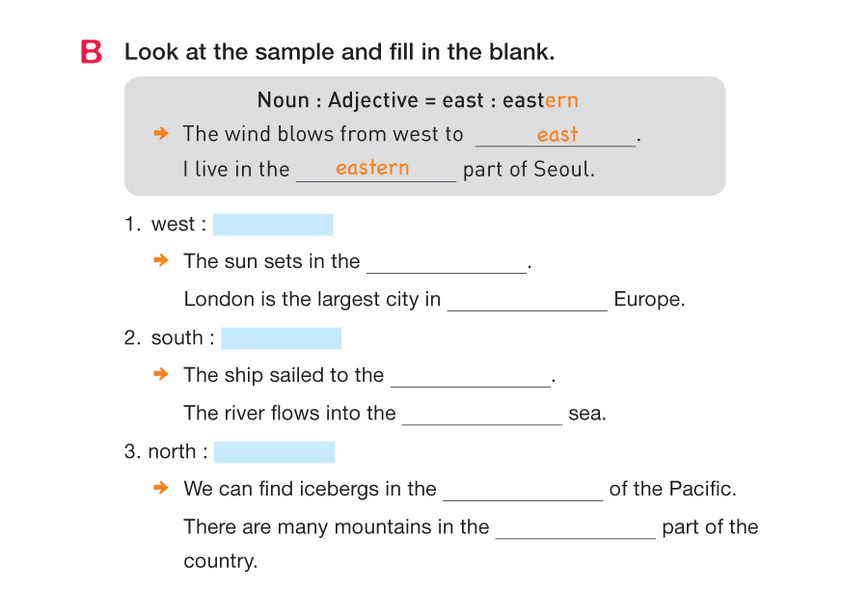842x590 pixels.
Task: Click the blue answer box next to 'west'
Action: 273,225
